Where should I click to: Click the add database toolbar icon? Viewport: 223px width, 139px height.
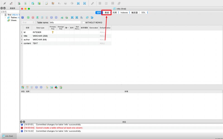(19, 3)
